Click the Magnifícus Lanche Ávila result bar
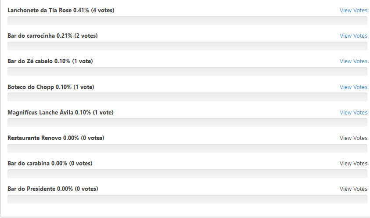This screenshot has height=218, width=370. click(187, 123)
